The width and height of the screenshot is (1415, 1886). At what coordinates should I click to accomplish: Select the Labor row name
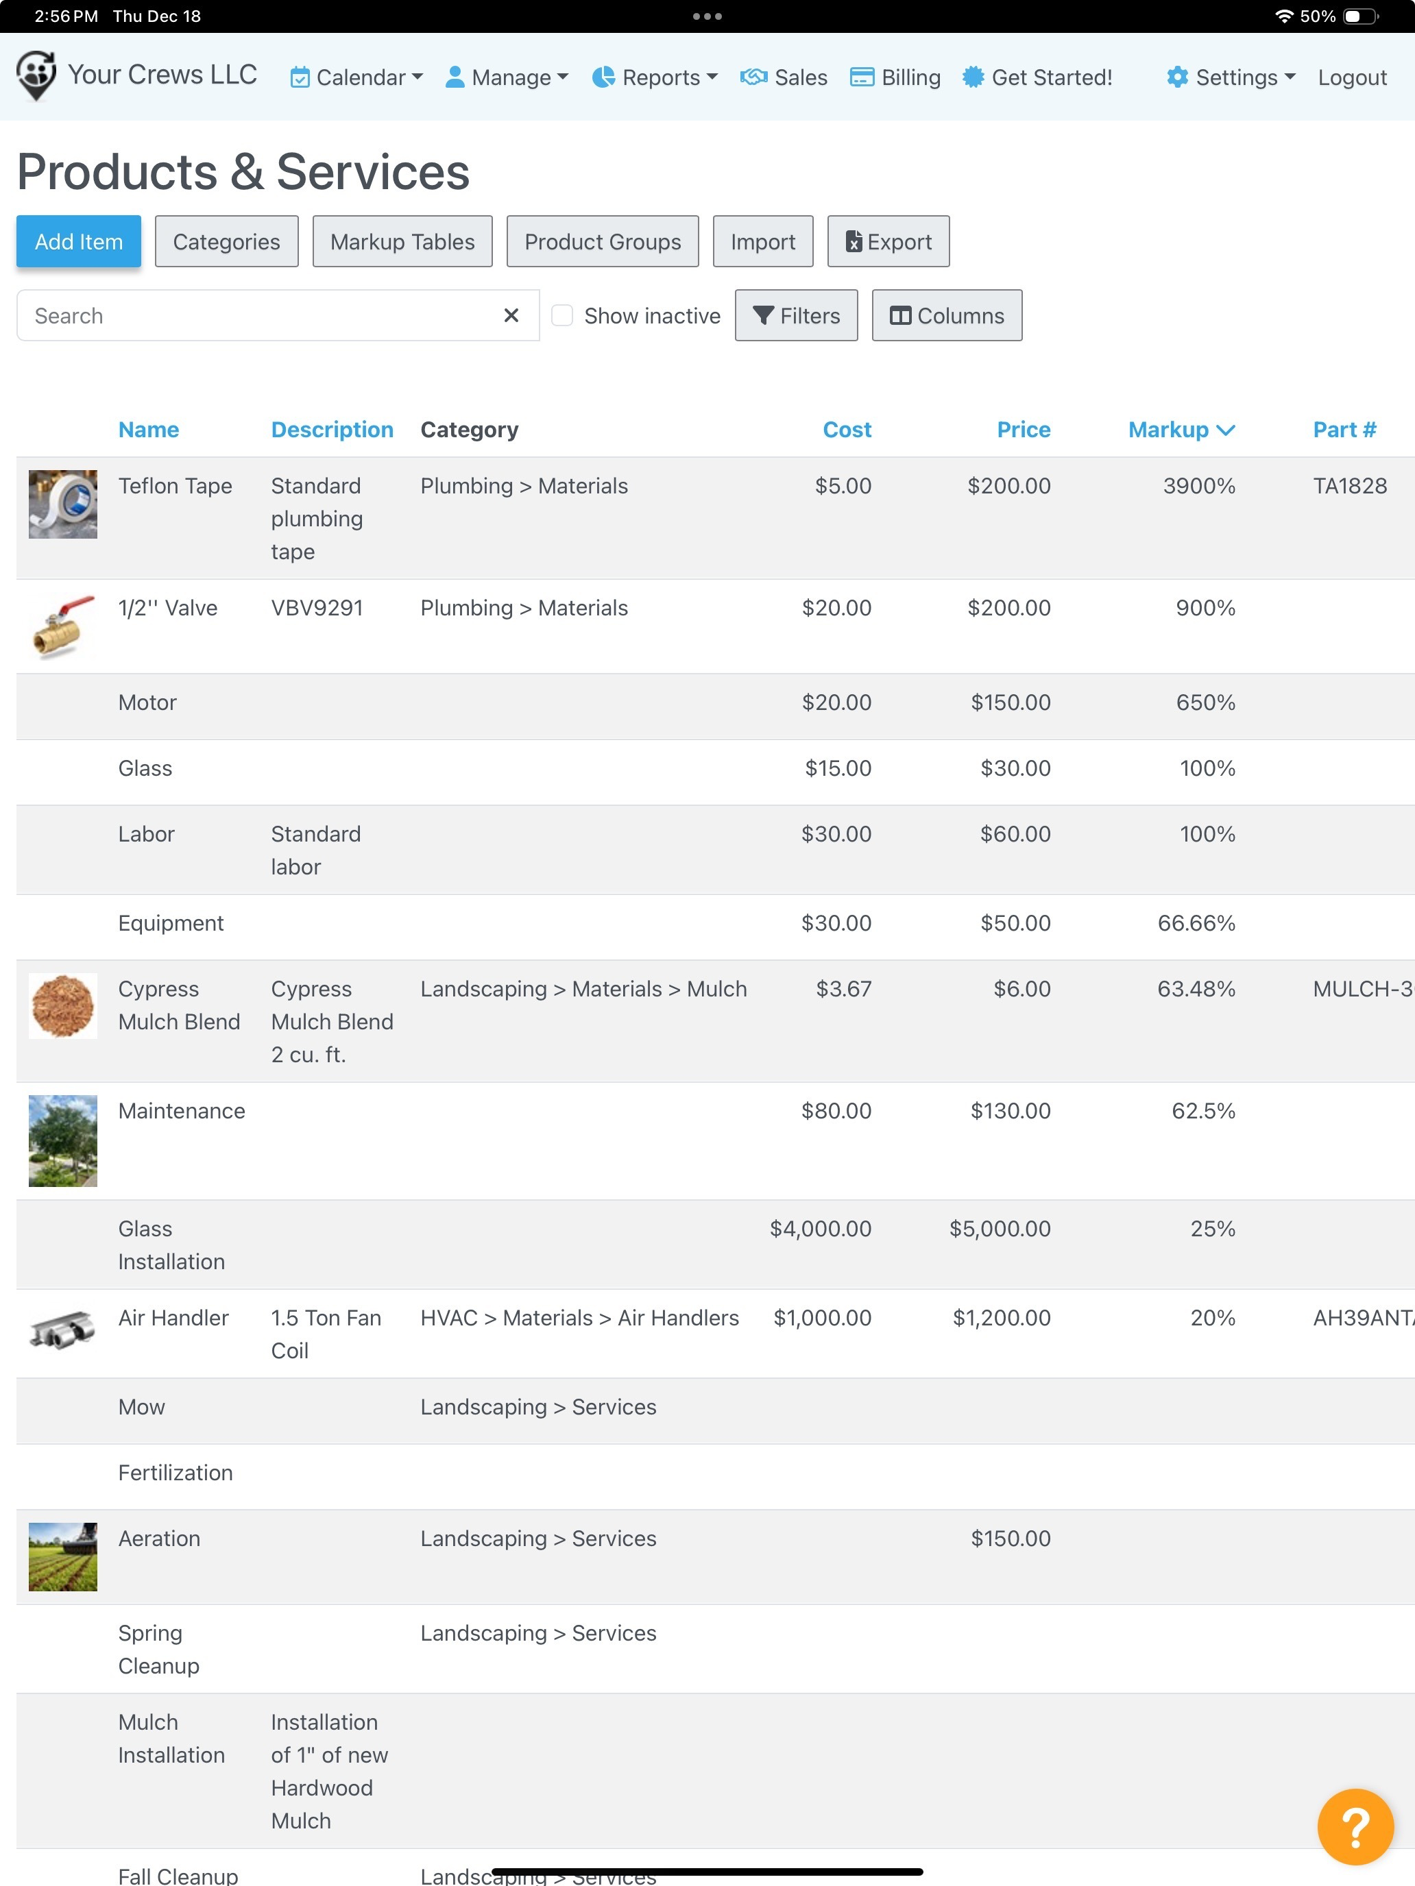[147, 834]
